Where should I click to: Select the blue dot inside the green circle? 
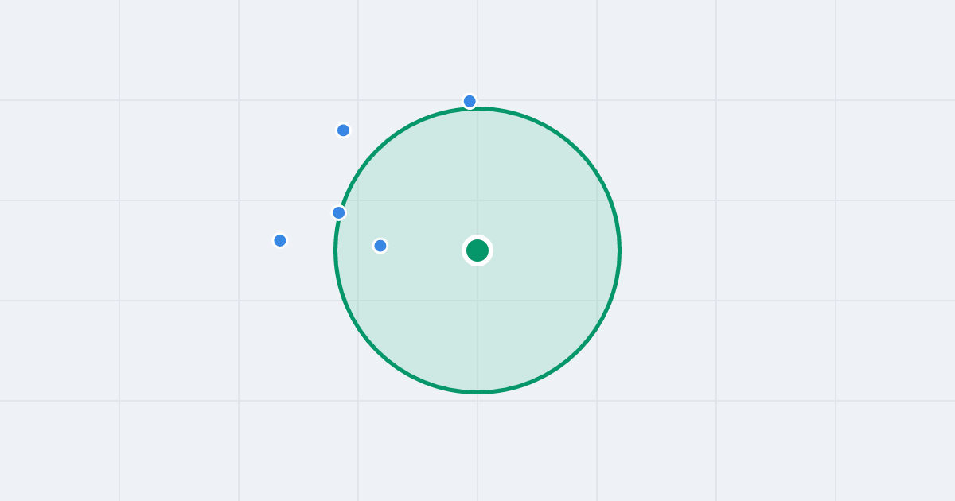(x=380, y=246)
